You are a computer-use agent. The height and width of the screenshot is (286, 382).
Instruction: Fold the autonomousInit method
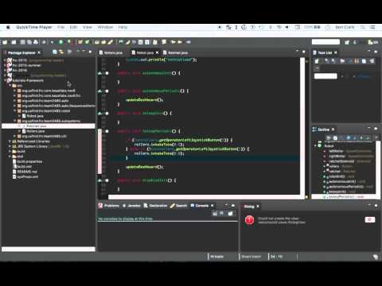107,73
